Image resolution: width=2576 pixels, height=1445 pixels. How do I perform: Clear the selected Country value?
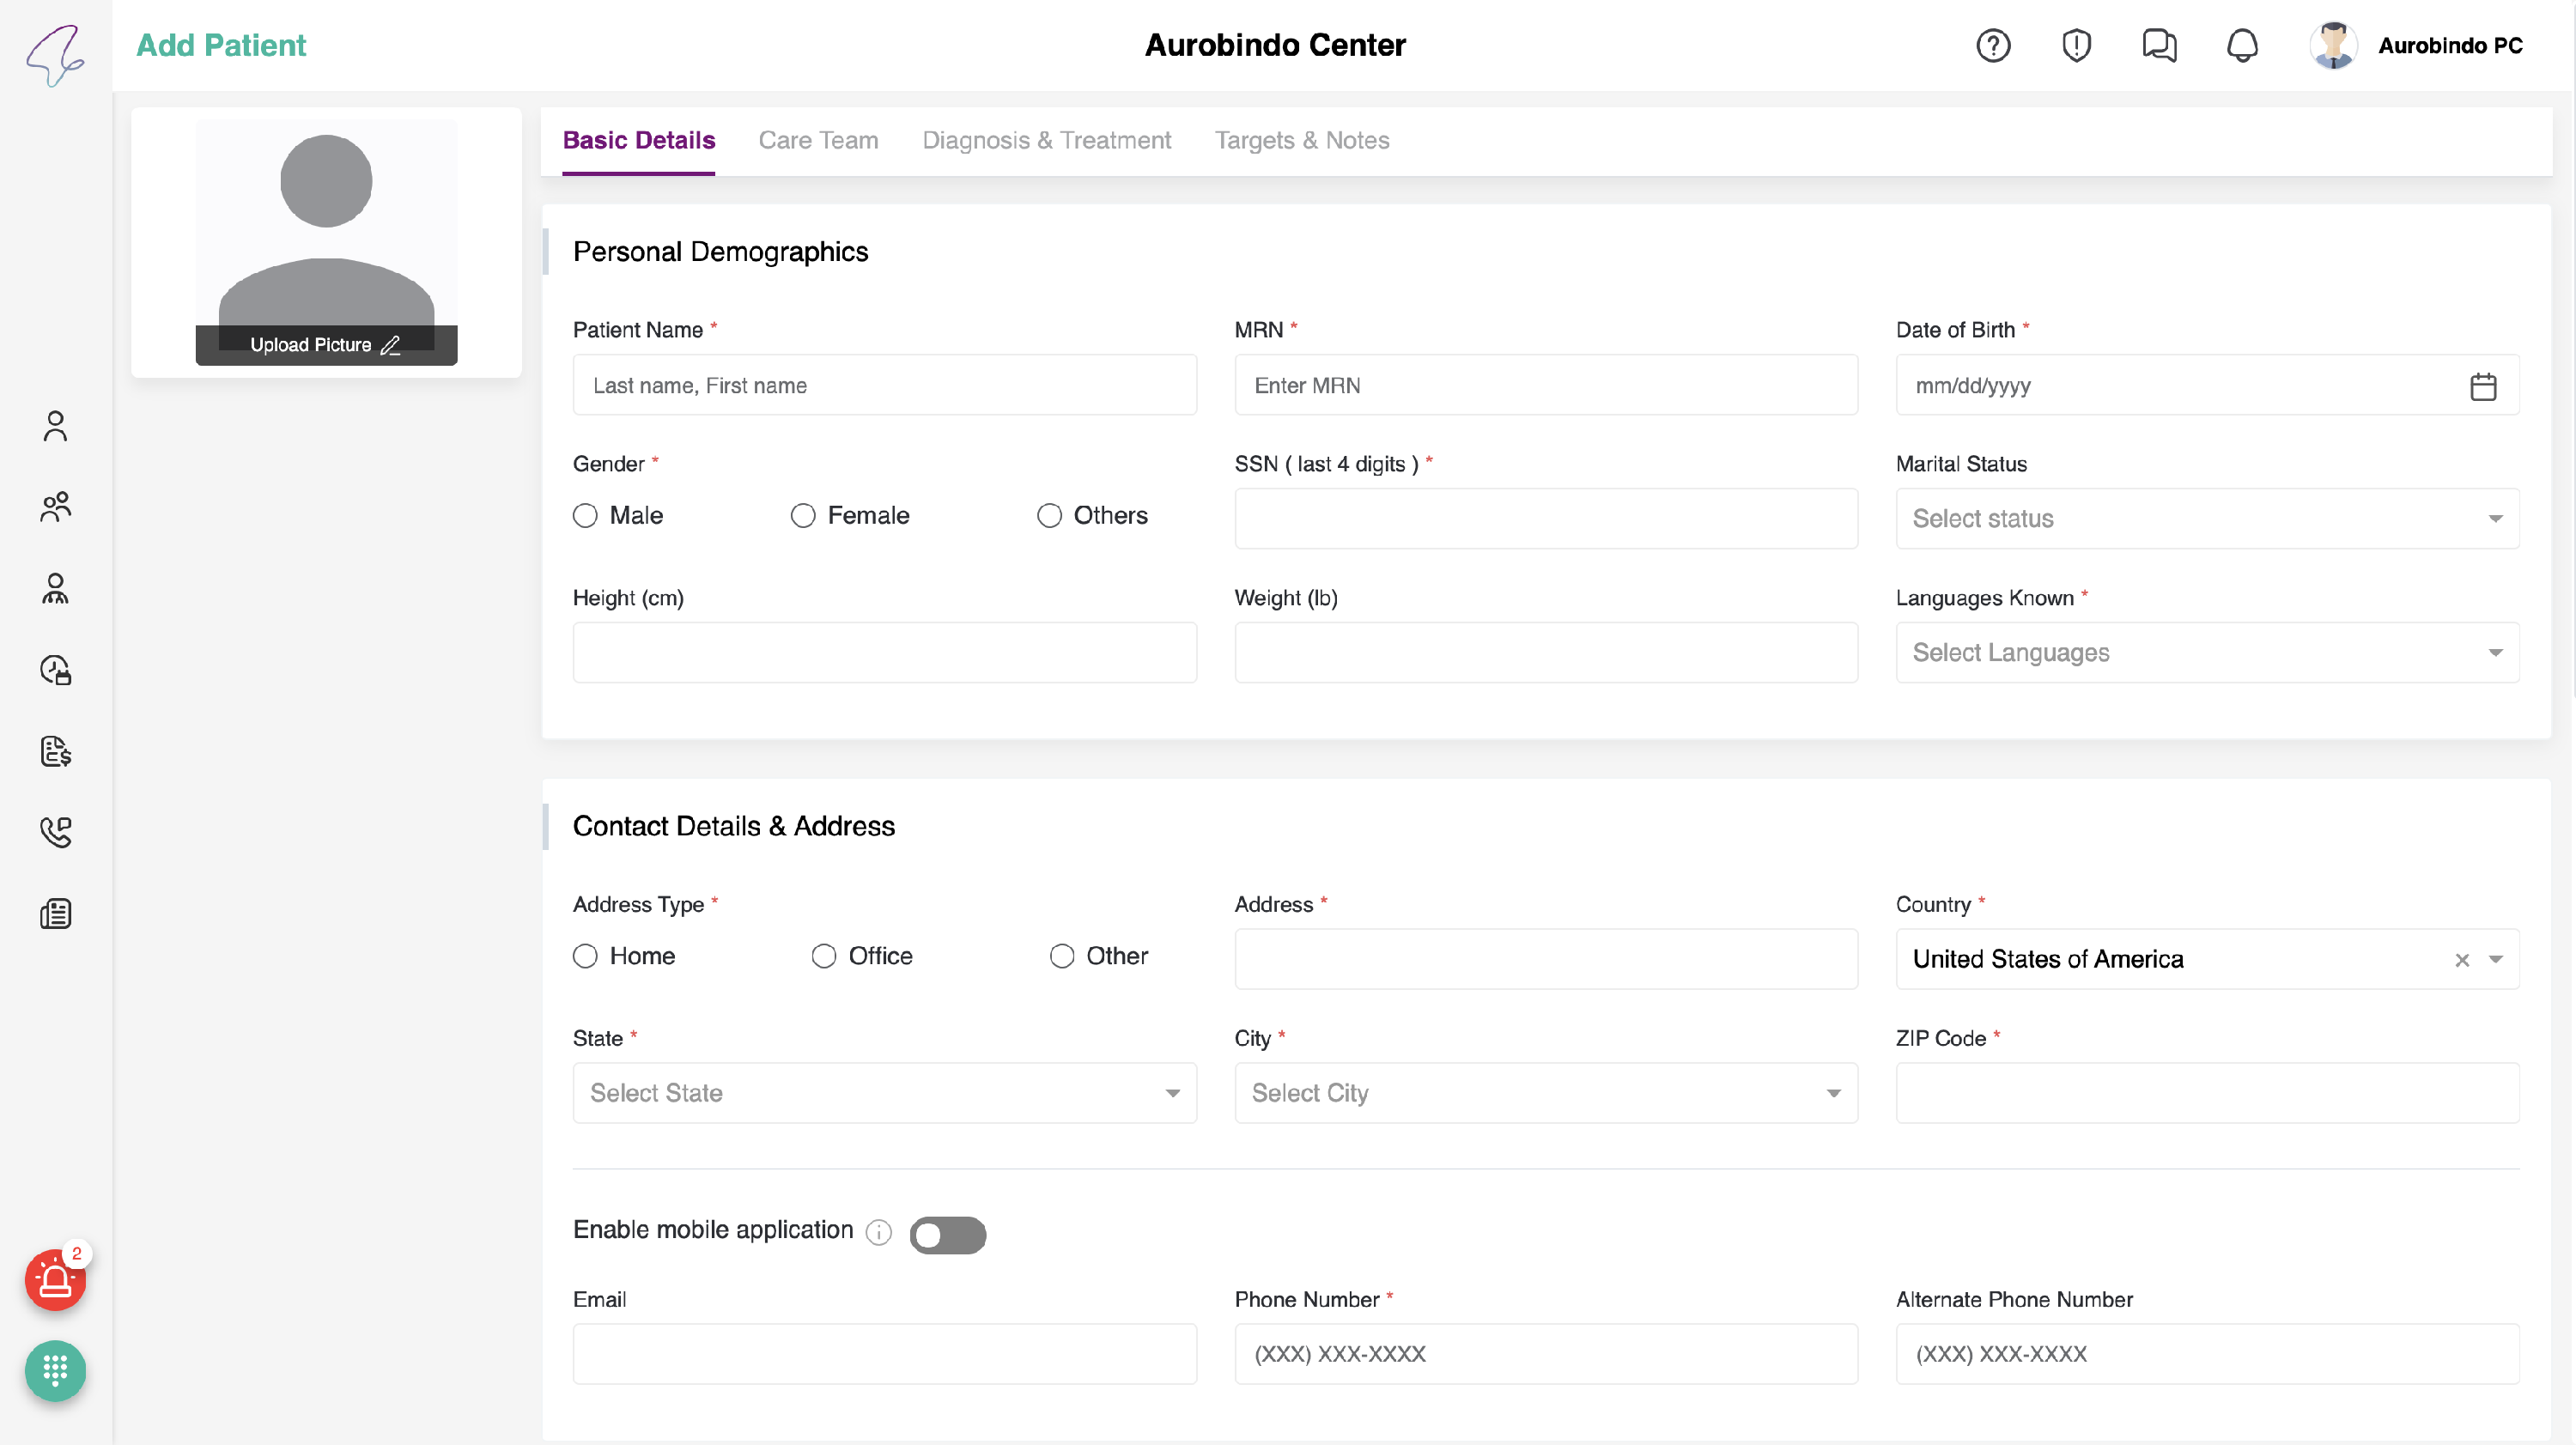2462,960
